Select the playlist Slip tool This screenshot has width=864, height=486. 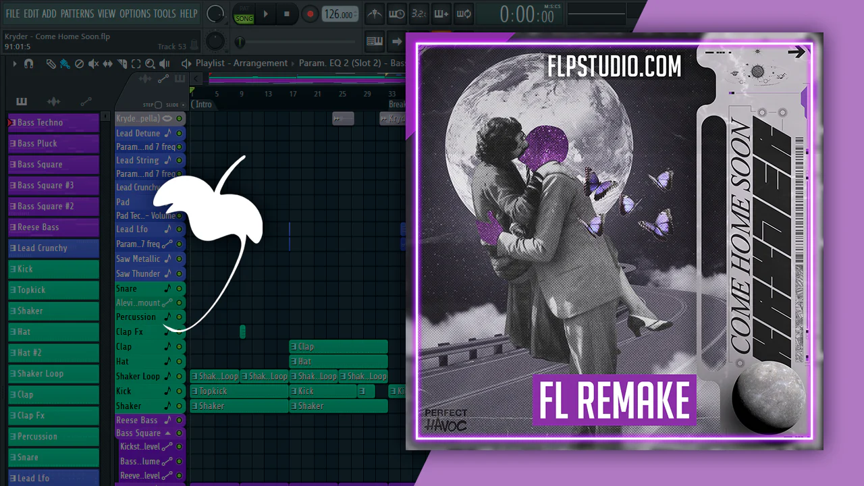pyautogui.click(x=108, y=63)
